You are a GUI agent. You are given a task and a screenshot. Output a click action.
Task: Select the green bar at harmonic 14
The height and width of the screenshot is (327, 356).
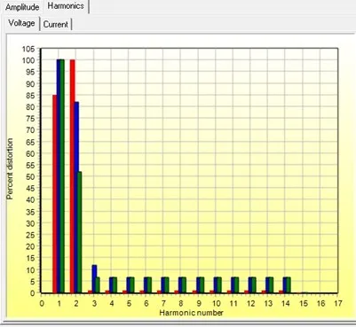tap(289, 285)
